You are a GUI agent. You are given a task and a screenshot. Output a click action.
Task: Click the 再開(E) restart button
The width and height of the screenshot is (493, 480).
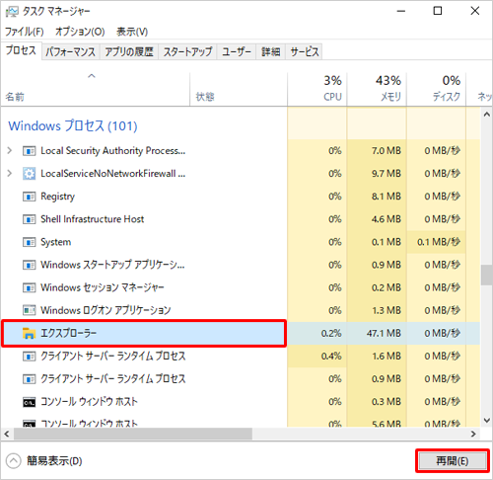click(453, 461)
